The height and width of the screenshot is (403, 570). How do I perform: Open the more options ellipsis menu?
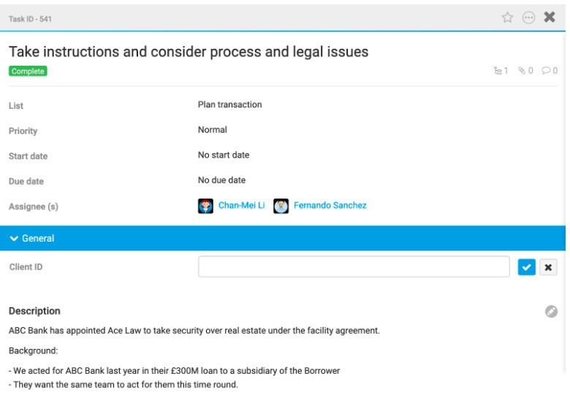click(528, 18)
